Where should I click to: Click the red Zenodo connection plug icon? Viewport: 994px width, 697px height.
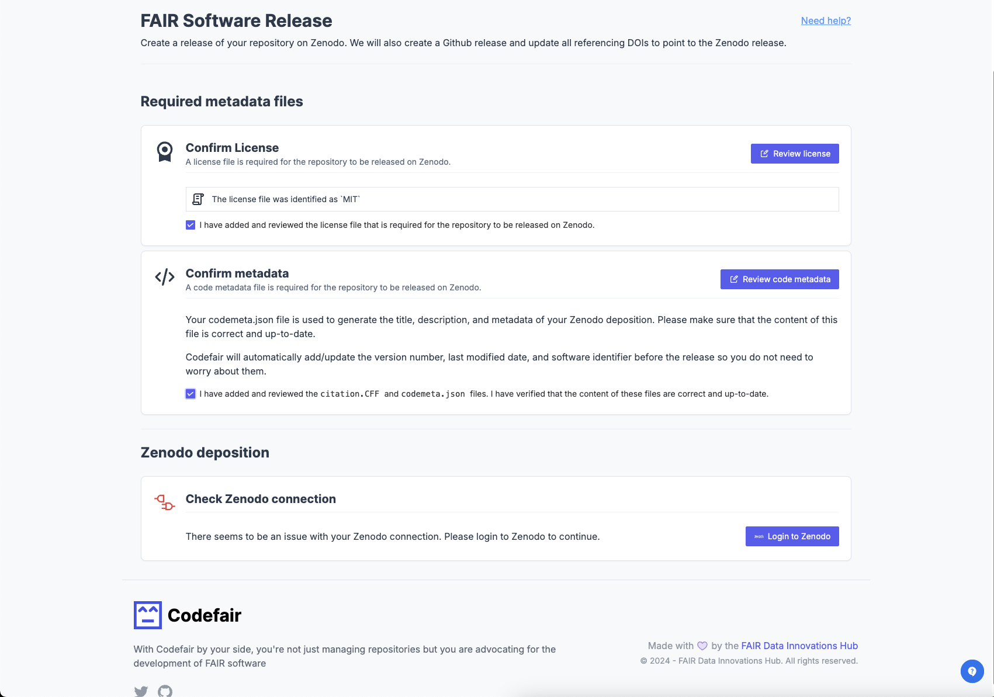(165, 502)
